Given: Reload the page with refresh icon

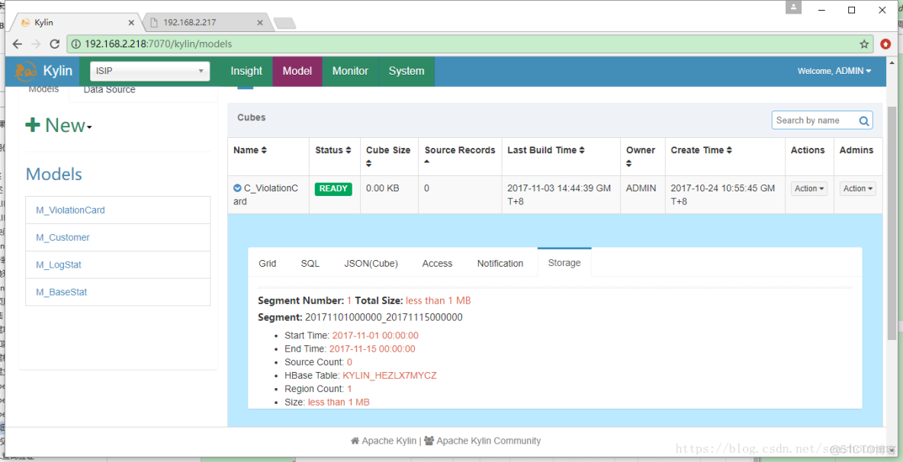Looking at the screenshot, I should (x=55, y=44).
